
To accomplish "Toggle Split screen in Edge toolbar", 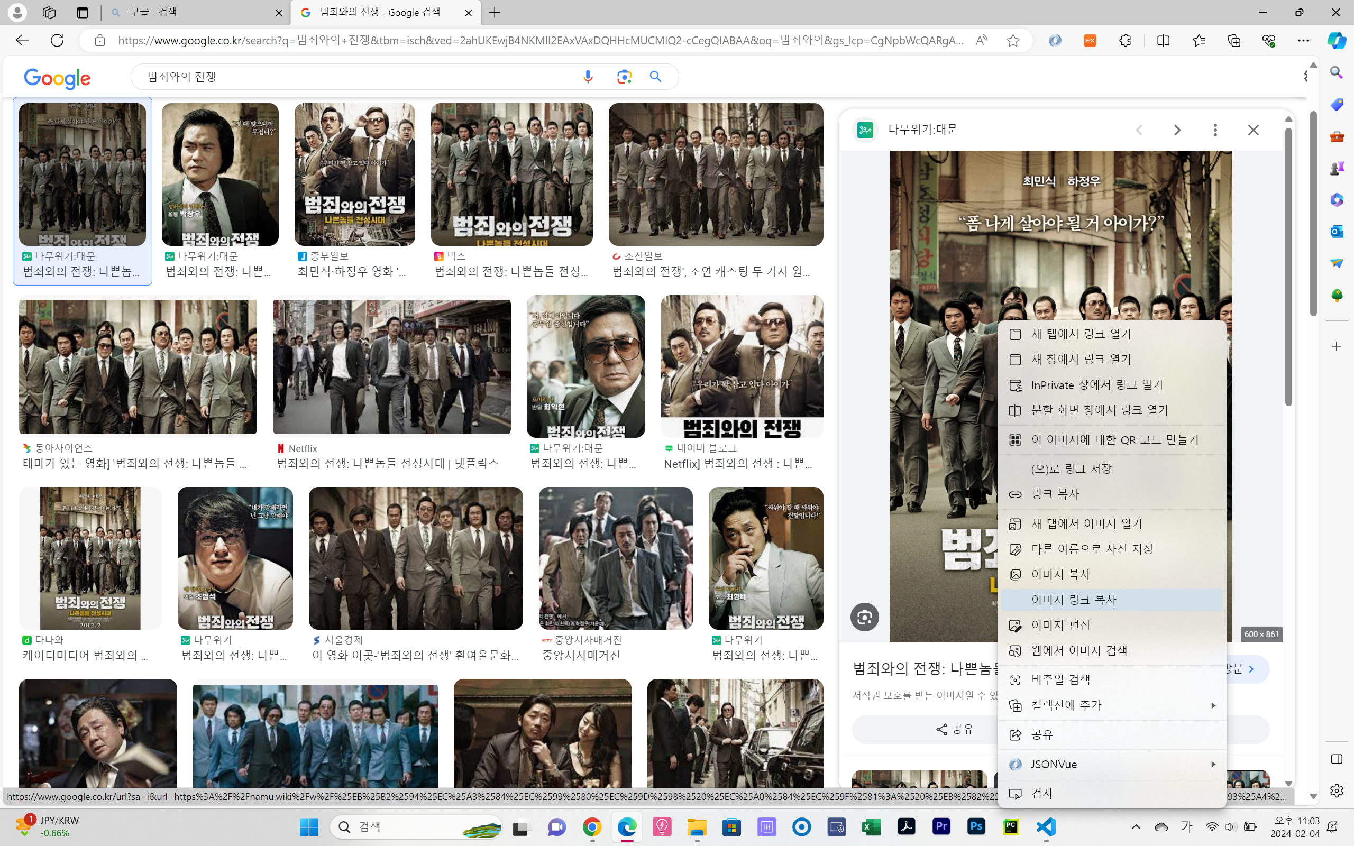I will coord(1163,40).
